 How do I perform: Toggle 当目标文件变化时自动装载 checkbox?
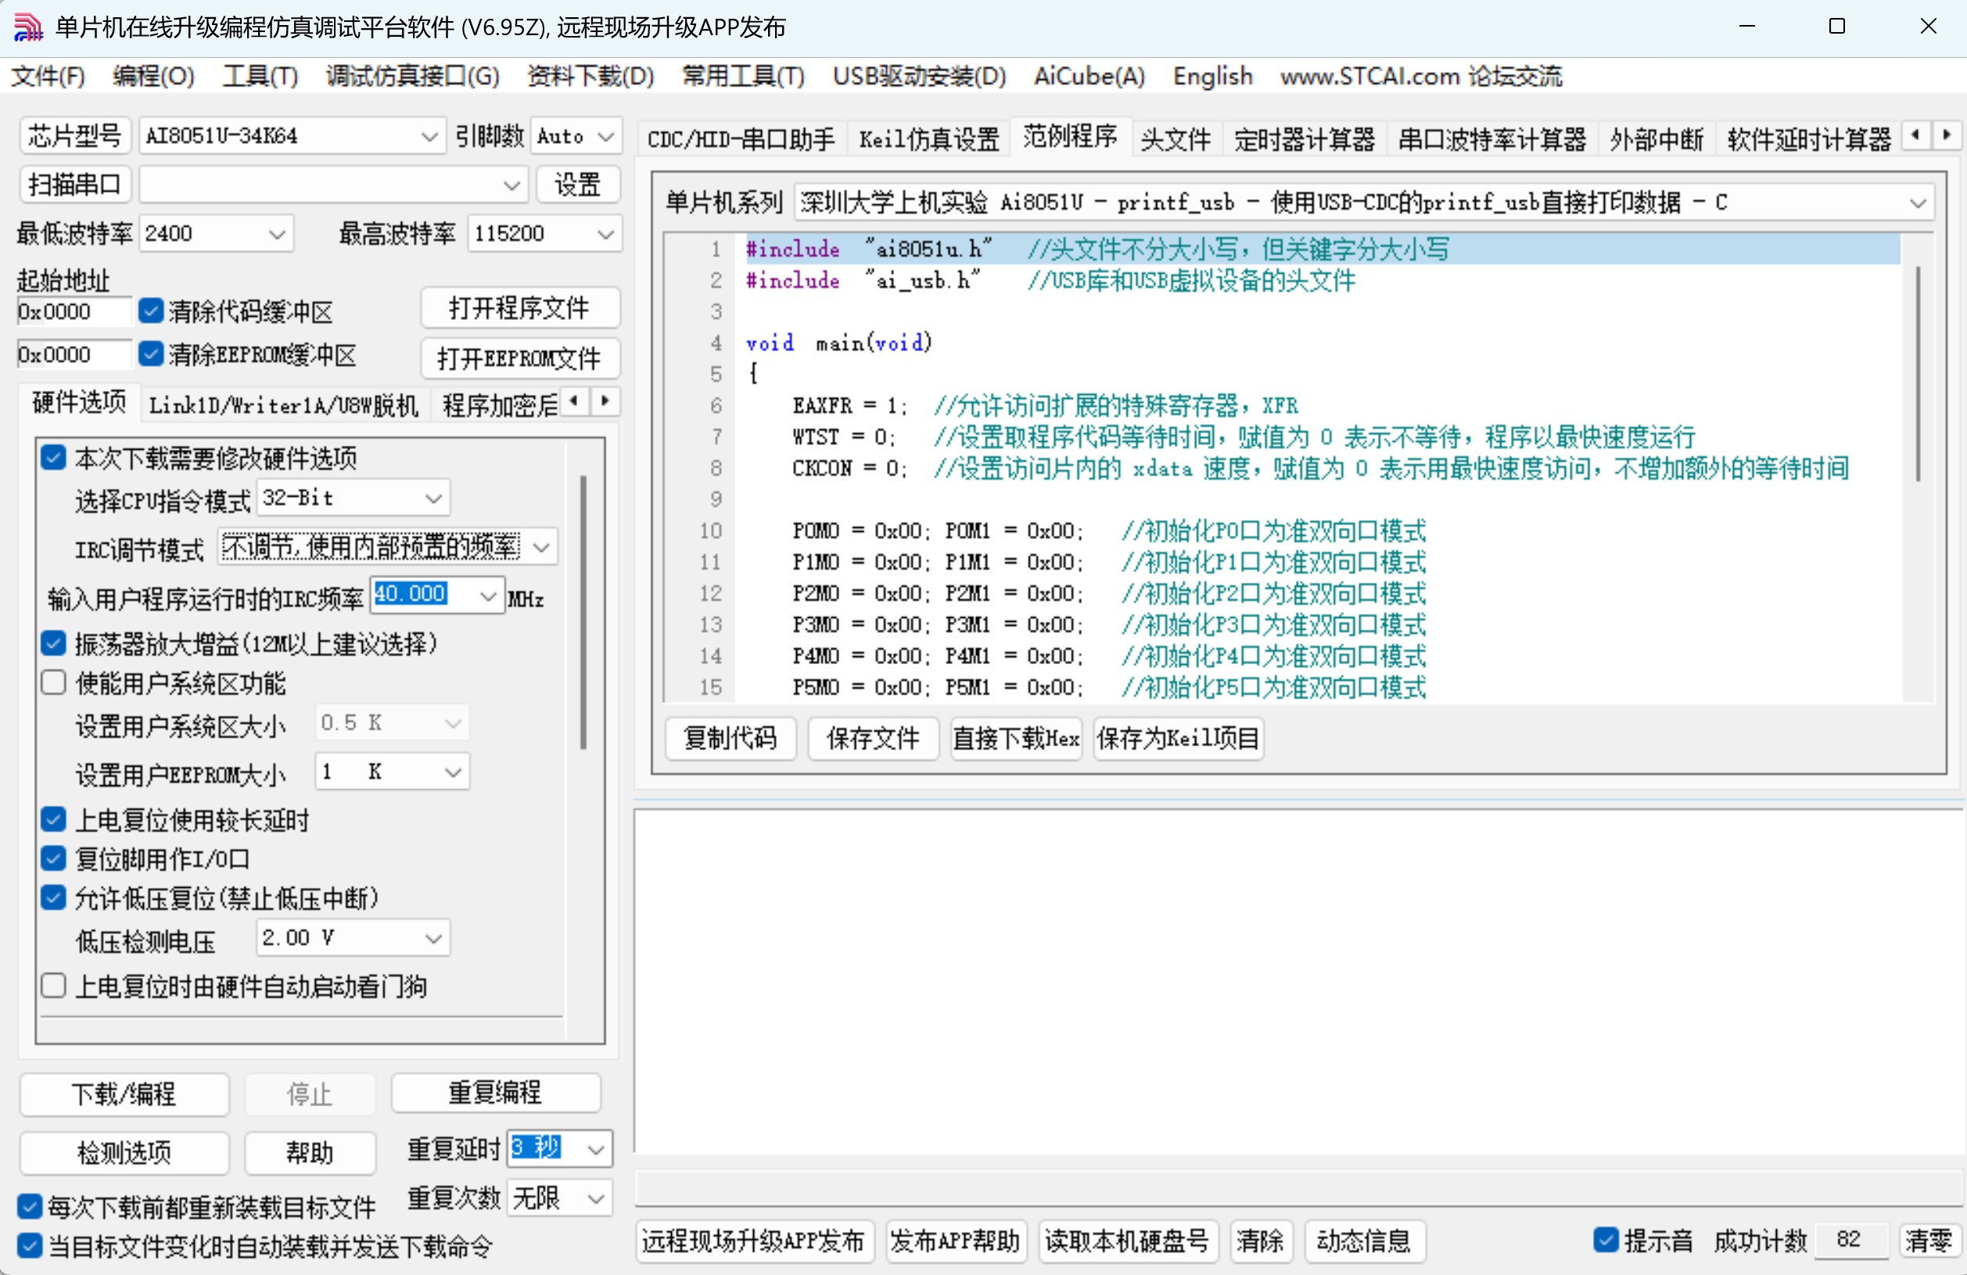pos(30,1246)
